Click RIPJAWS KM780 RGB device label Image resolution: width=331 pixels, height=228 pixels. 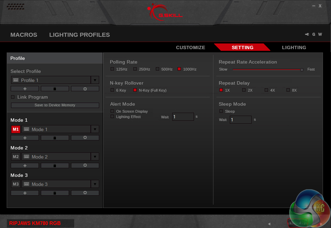35,223
